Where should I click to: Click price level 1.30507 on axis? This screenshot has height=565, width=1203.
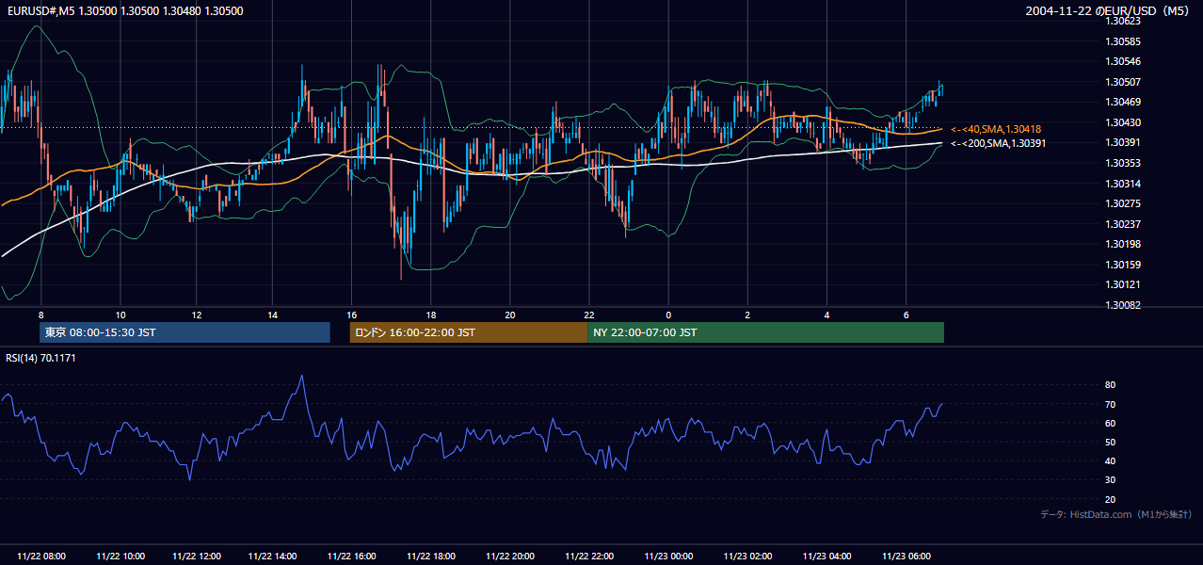click(x=1123, y=82)
